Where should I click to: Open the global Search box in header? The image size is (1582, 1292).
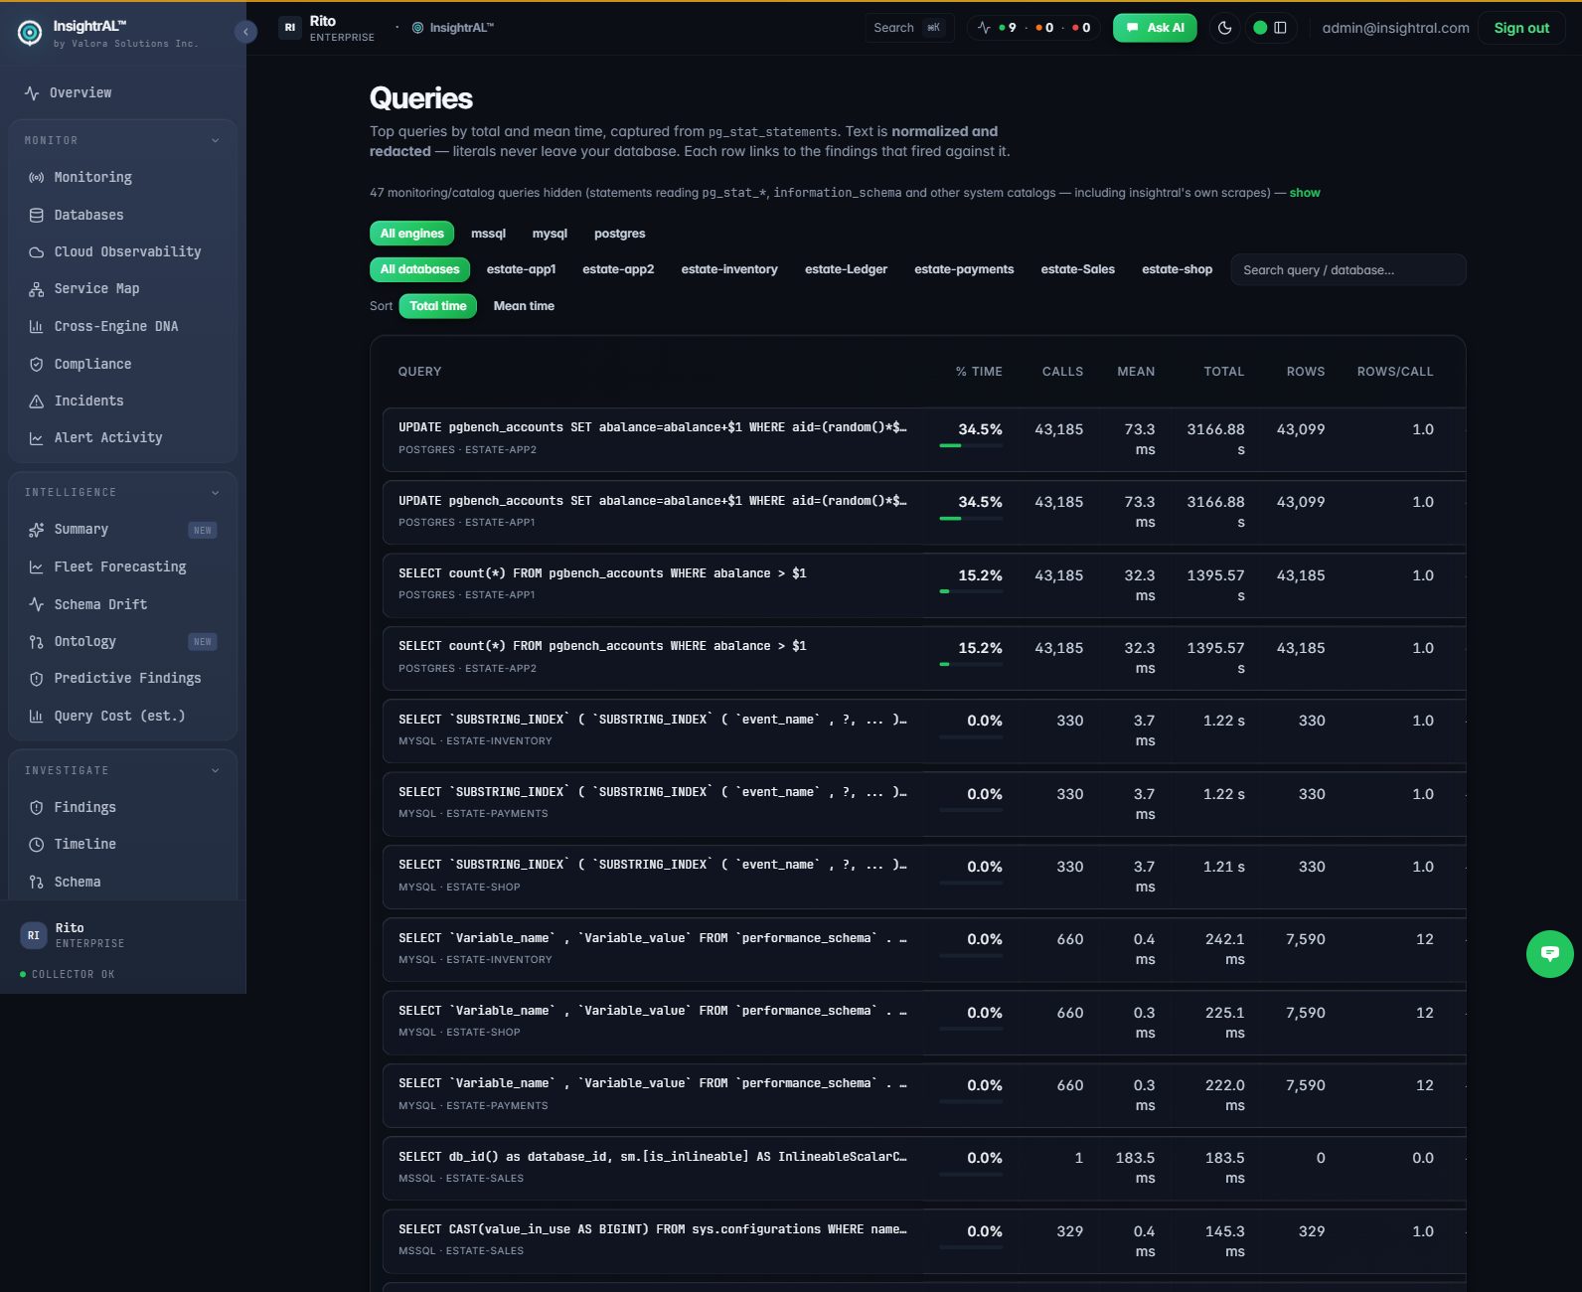(908, 28)
